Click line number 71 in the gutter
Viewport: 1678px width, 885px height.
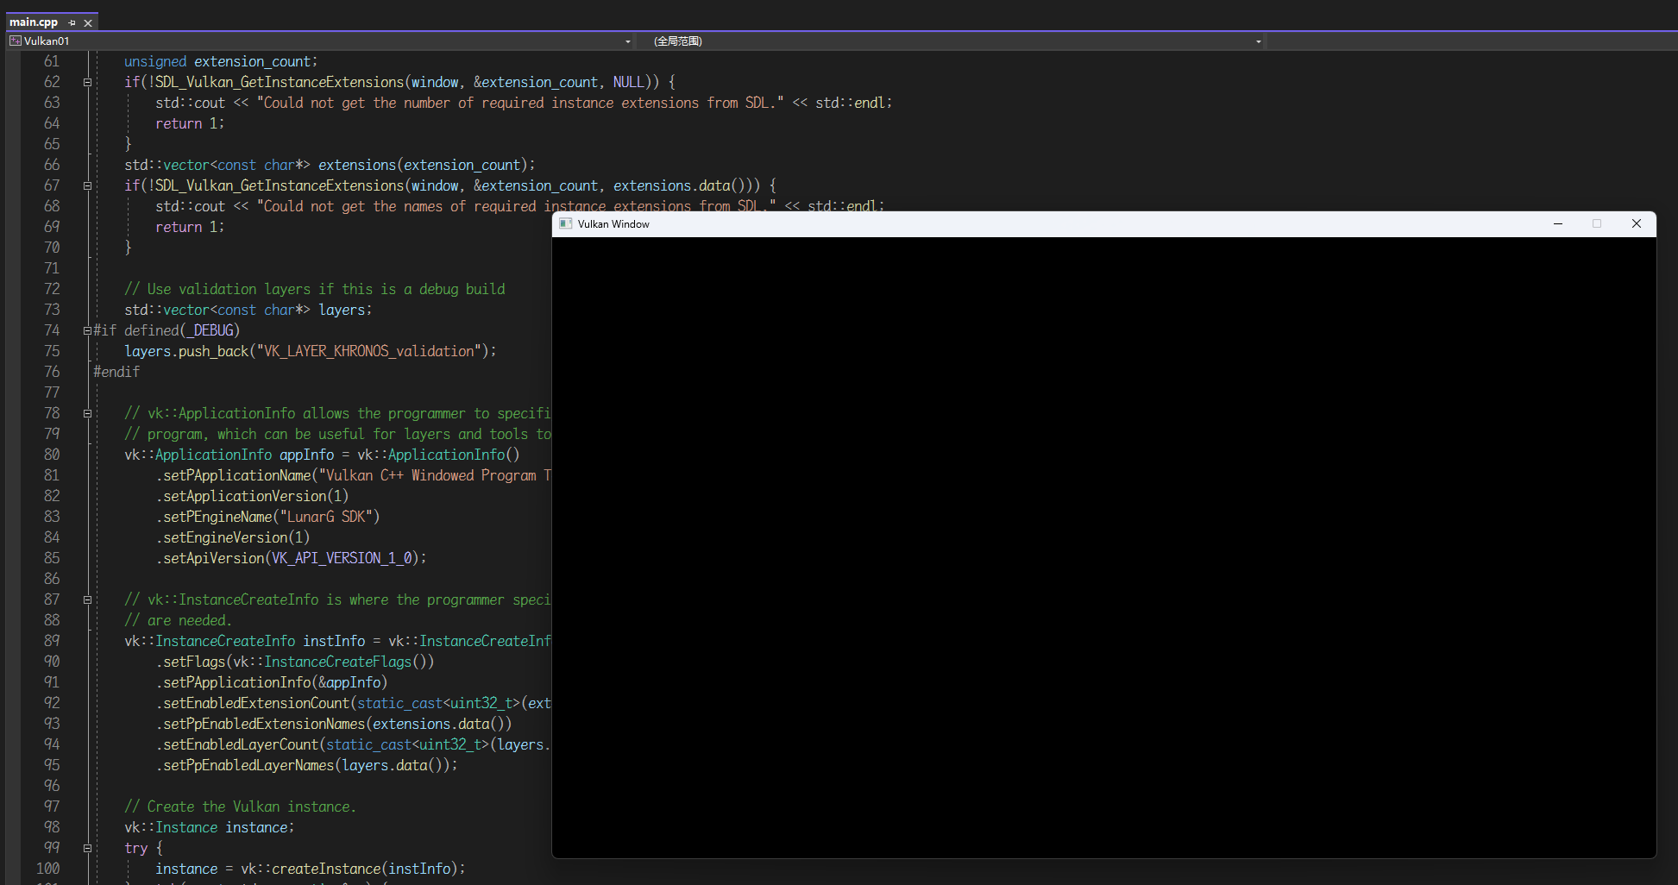point(52,269)
